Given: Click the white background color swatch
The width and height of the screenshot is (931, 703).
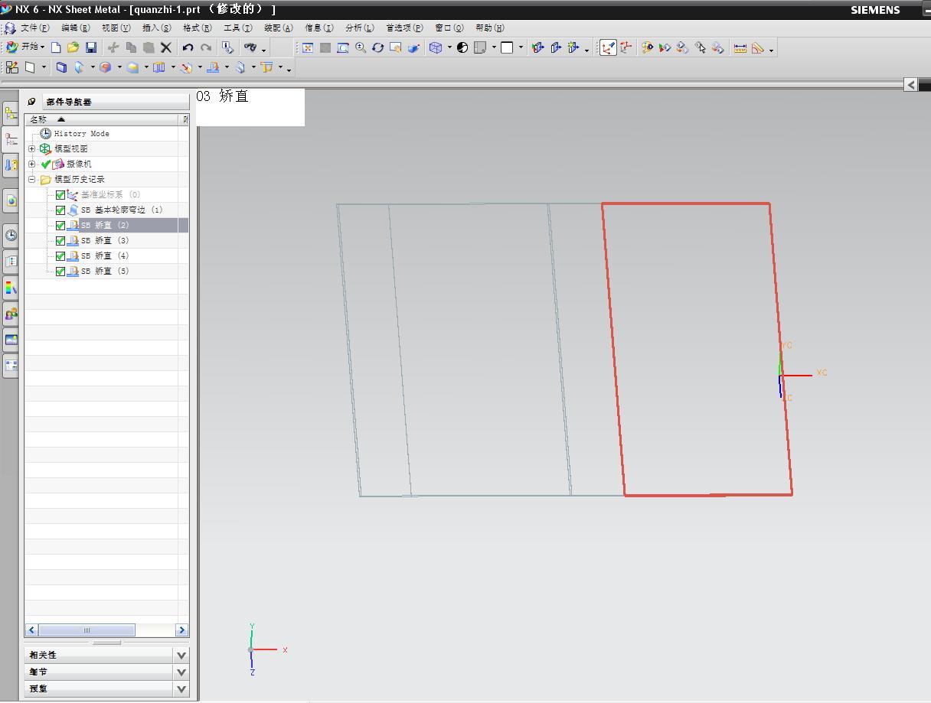Looking at the screenshot, I should tap(507, 47).
